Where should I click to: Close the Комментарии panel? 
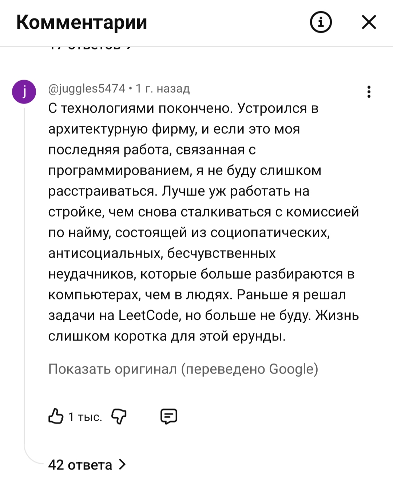pyautogui.click(x=369, y=22)
